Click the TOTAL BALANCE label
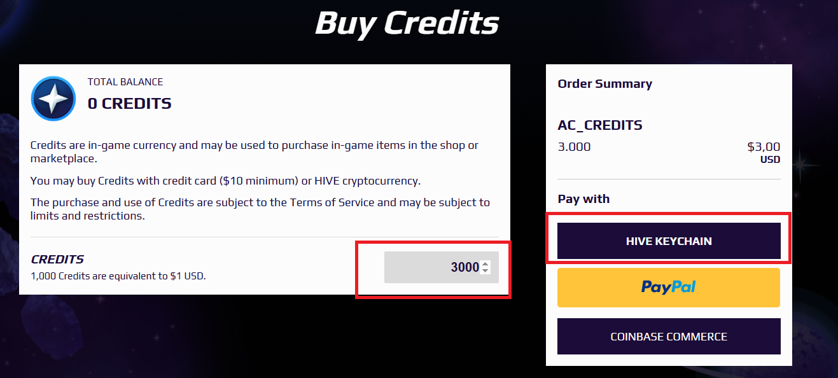 tap(125, 81)
